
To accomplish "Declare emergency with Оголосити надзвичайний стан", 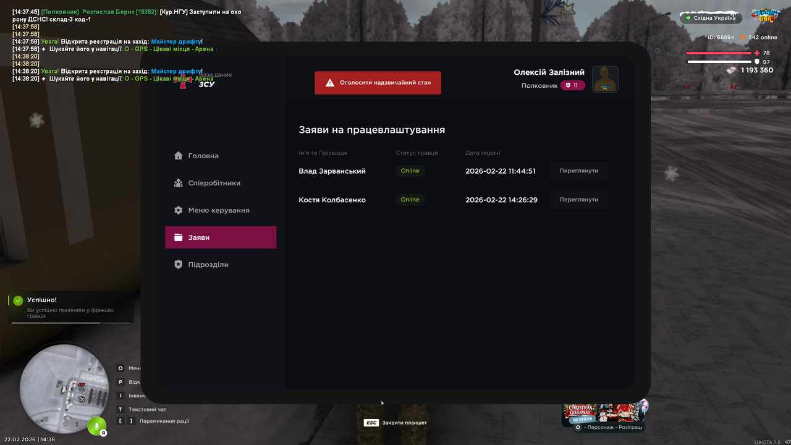I will point(378,83).
